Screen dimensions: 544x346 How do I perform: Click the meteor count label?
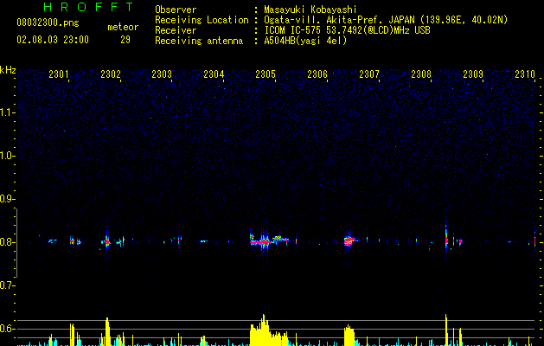123,27
